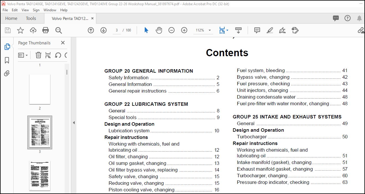Select the Volvo Penta TAD12 document tab

point(70,18)
